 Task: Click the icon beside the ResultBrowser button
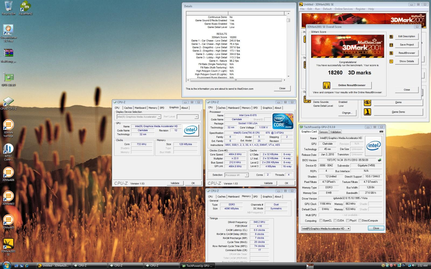(391, 53)
